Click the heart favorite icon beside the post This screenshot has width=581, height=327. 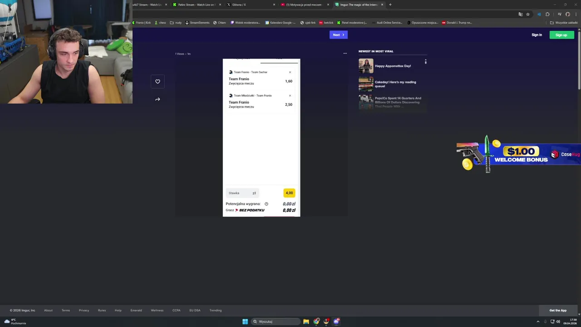point(158,81)
